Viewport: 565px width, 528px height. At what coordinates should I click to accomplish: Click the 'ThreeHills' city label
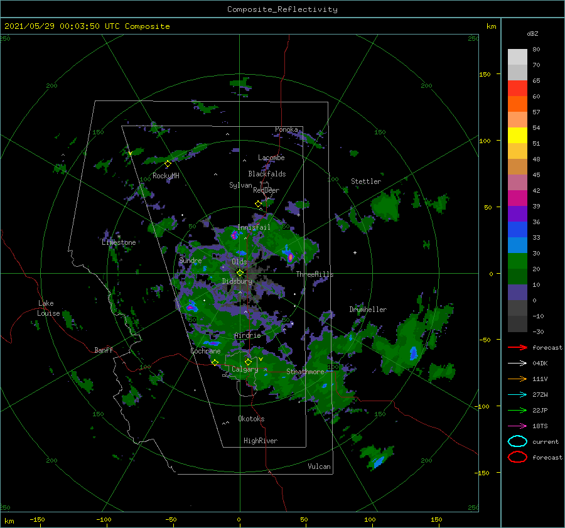point(315,274)
